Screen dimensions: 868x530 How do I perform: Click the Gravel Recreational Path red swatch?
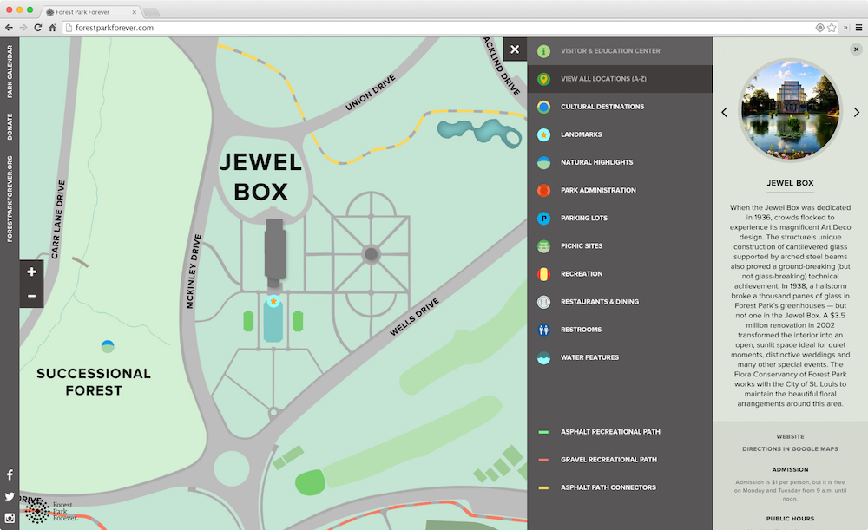click(x=543, y=460)
